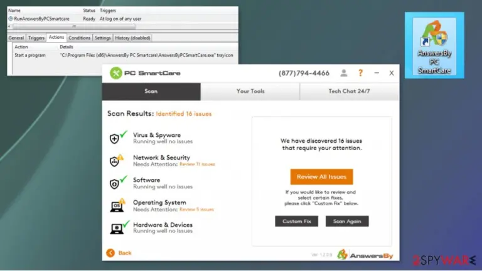The height and width of the screenshot is (271, 482).
Task: Click the Custom Fix button
Action: pyautogui.click(x=297, y=221)
